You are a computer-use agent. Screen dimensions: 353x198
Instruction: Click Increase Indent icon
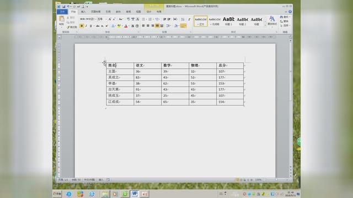pos(169,19)
